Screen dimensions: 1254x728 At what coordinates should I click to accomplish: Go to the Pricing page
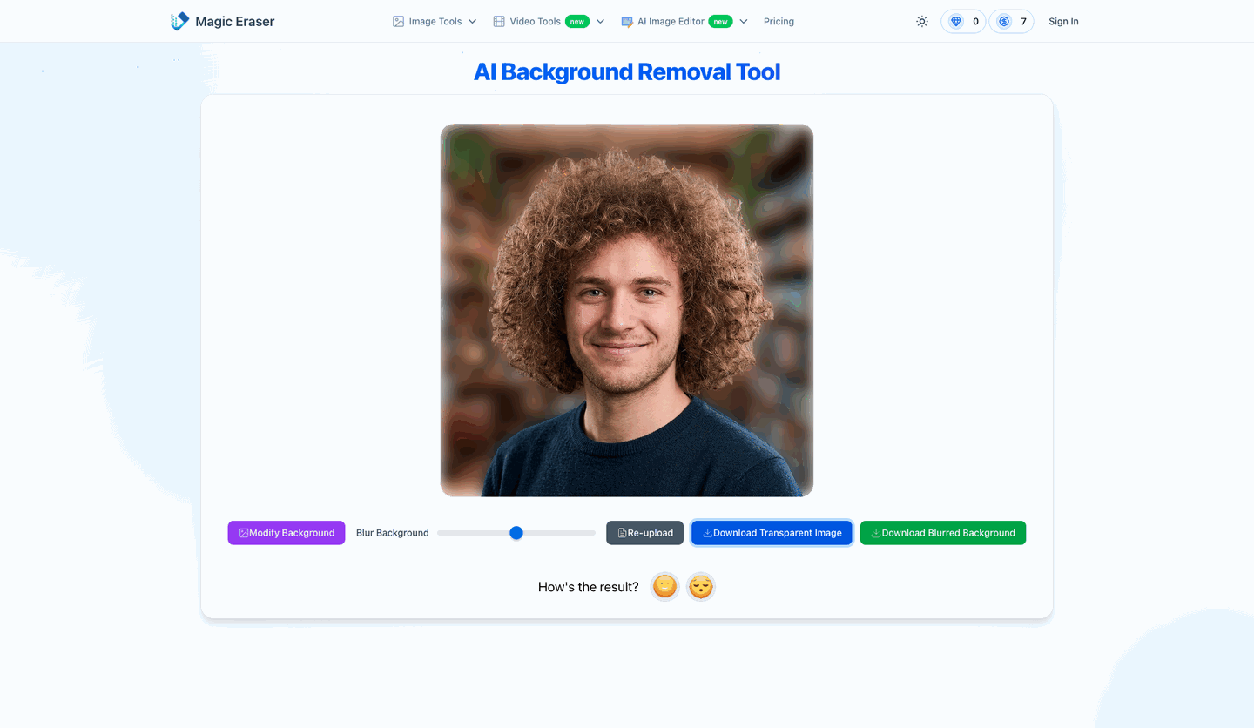tap(779, 22)
